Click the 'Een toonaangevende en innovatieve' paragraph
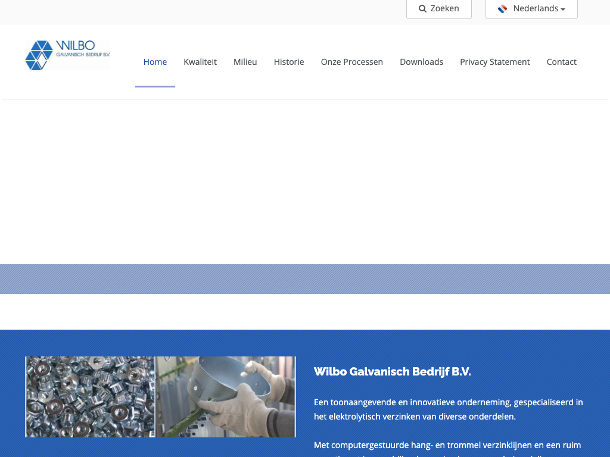The width and height of the screenshot is (610, 457). [x=448, y=409]
